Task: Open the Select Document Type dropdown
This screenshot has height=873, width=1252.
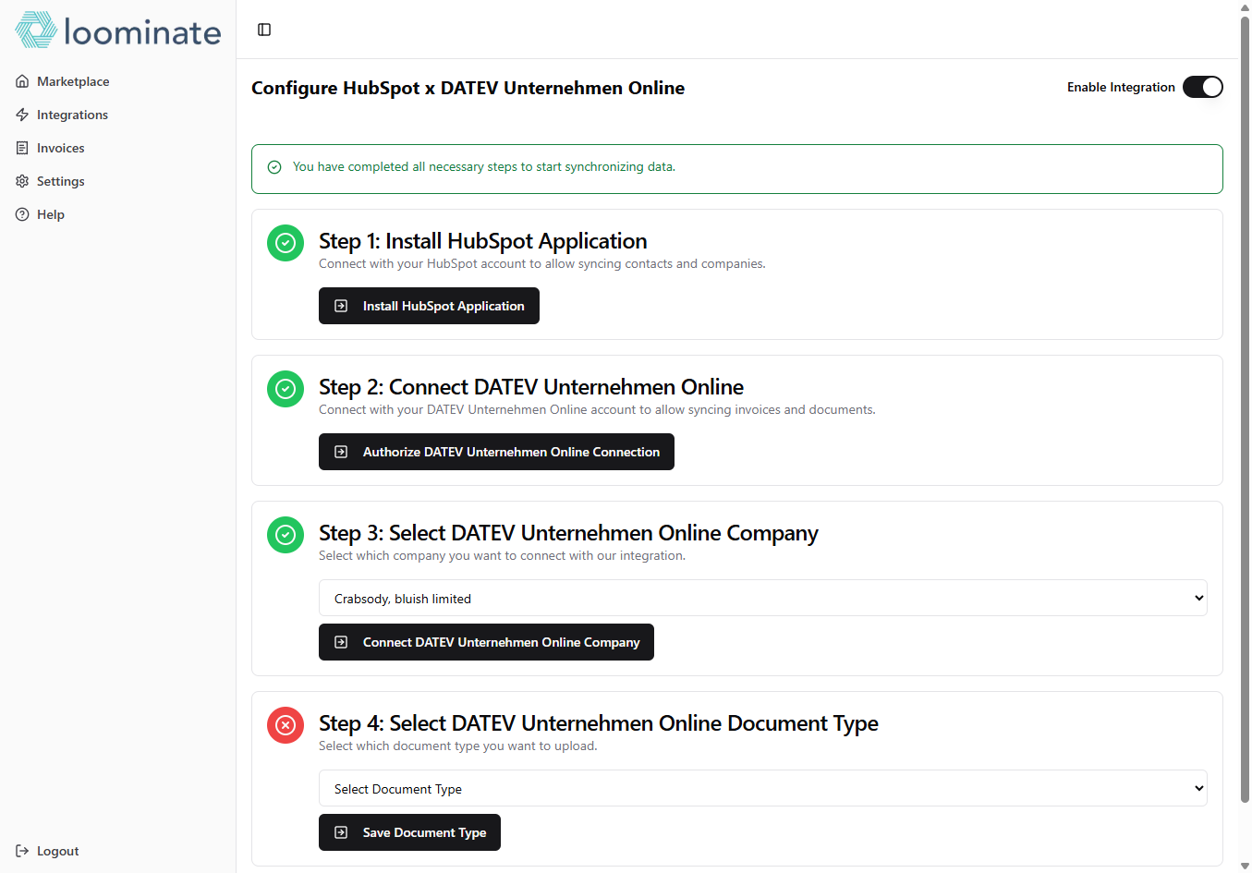Action: coord(763,788)
